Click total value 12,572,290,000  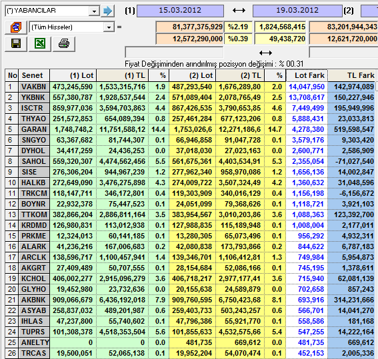pyautogui.click(x=190, y=39)
